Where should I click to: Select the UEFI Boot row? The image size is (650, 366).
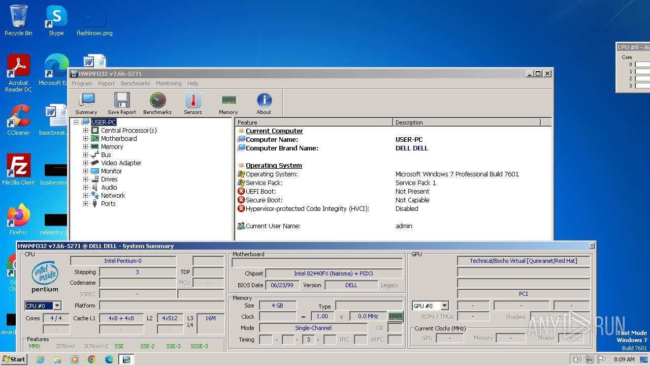click(394, 191)
